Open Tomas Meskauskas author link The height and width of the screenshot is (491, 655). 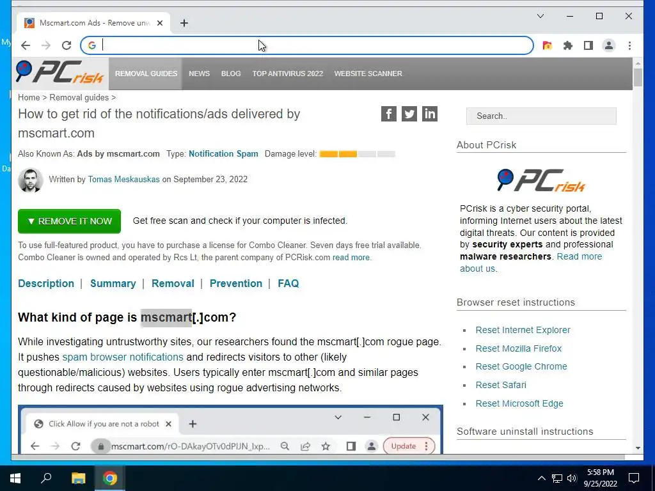click(x=123, y=180)
